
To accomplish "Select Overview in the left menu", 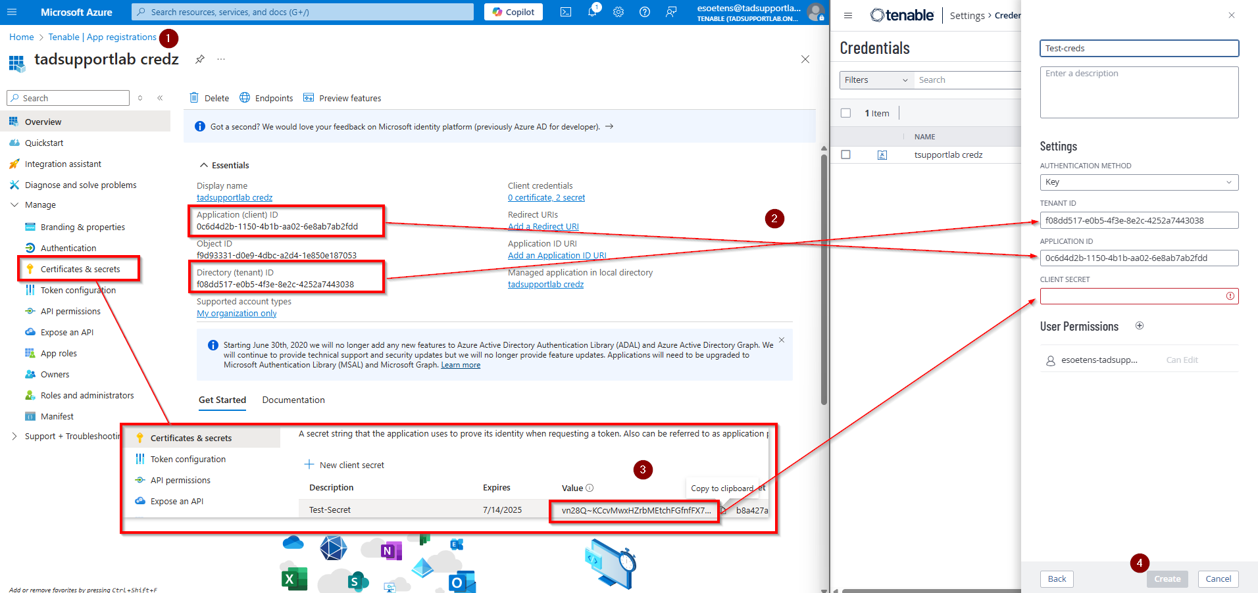I will coord(86,122).
